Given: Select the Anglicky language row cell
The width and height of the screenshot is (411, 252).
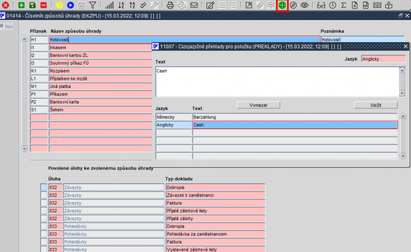Looking at the screenshot, I should point(174,124).
